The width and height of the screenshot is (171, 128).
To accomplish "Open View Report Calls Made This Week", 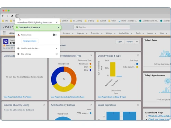I will pos(17,97).
